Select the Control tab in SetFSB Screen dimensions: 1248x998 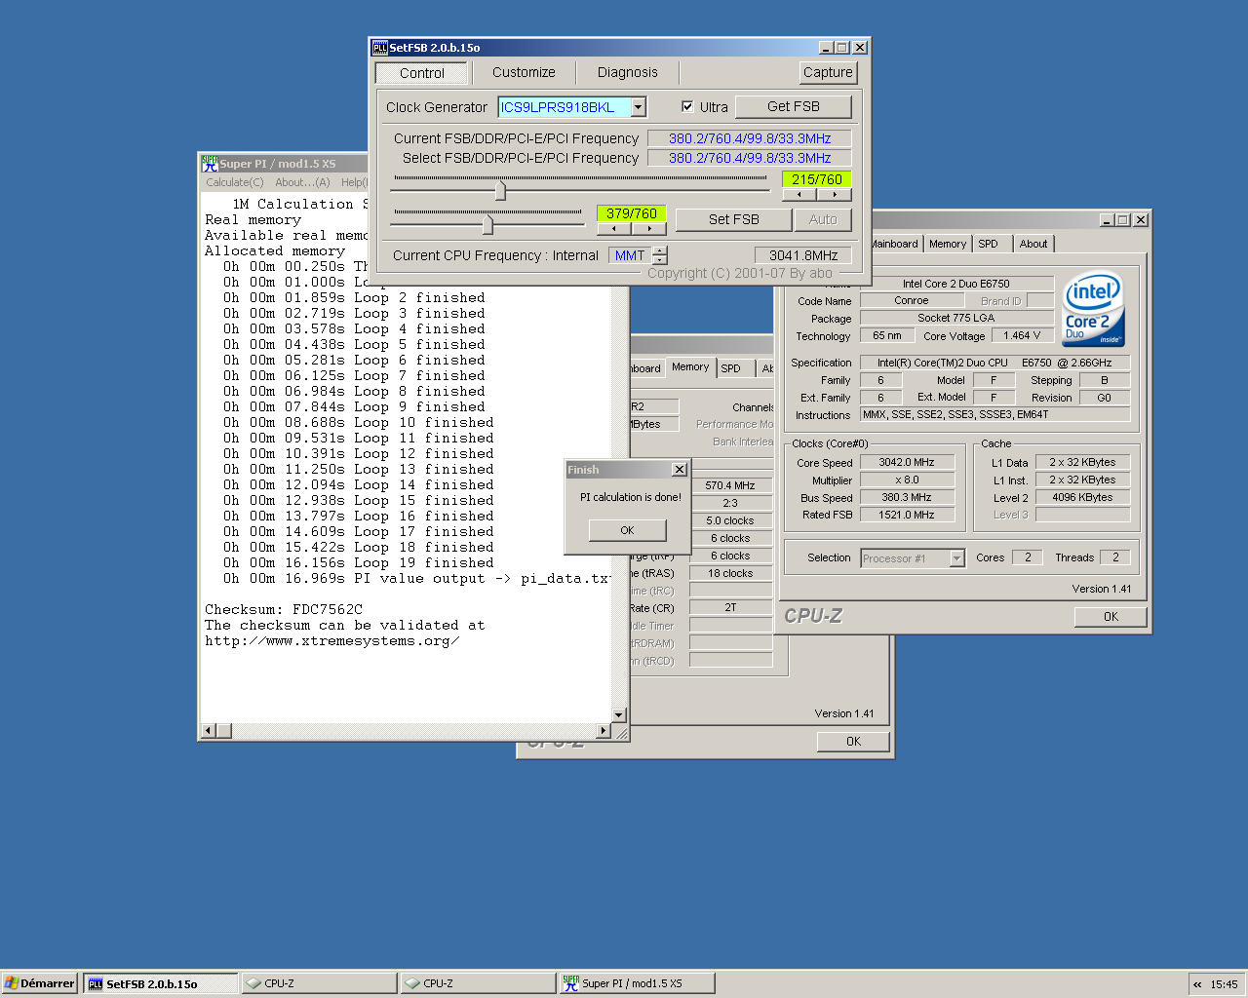(422, 73)
